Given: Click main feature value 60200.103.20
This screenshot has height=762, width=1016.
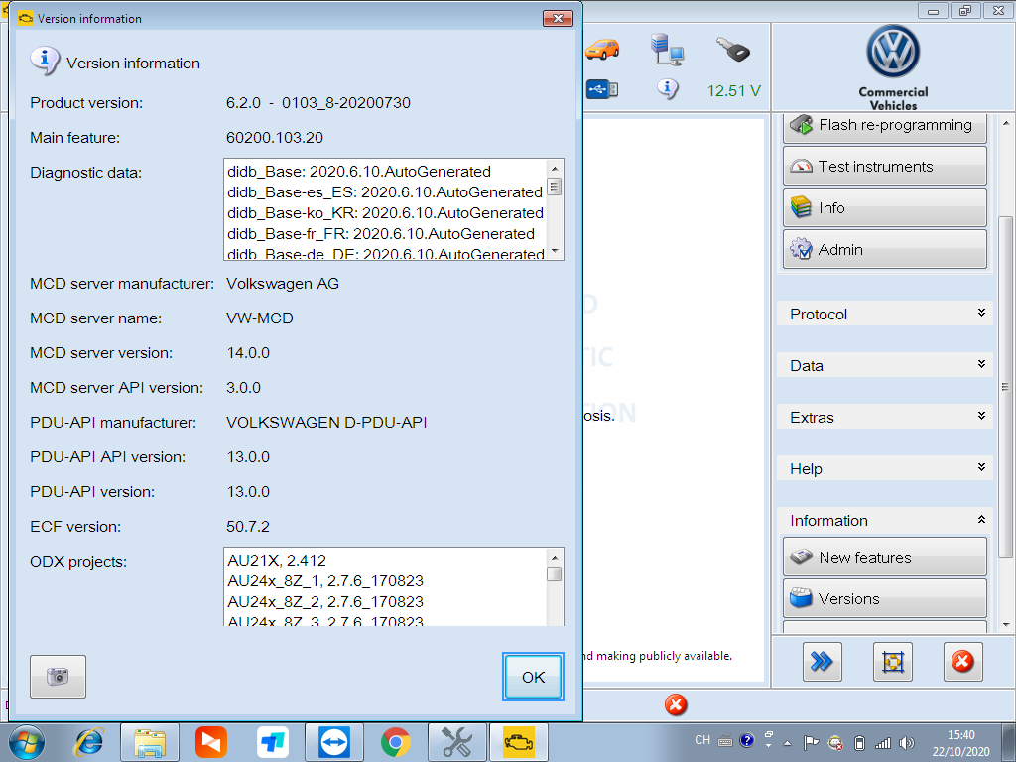Looking at the screenshot, I should (x=275, y=137).
